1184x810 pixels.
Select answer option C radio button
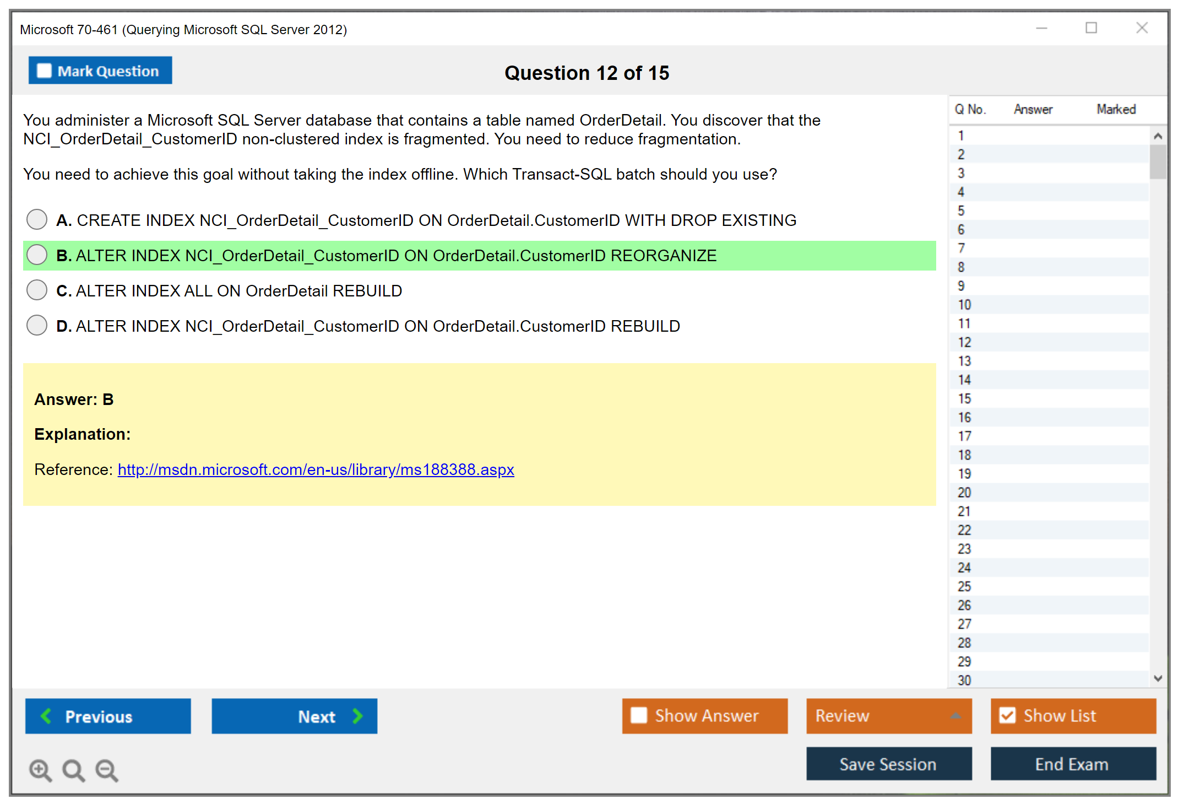pyautogui.click(x=37, y=290)
